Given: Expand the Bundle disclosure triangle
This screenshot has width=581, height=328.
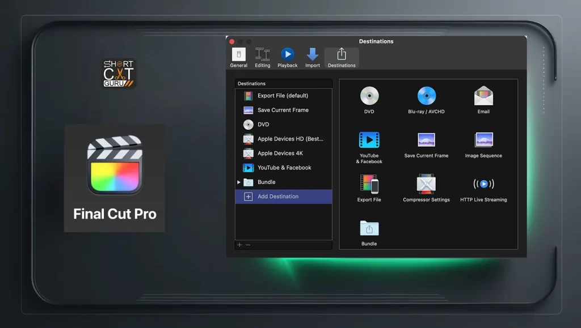Looking at the screenshot, I should click(x=239, y=182).
